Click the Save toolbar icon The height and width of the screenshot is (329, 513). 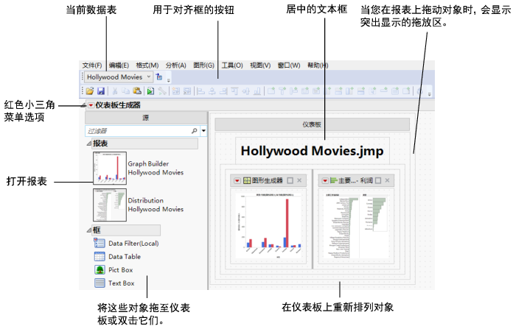(x=100, y=92)
